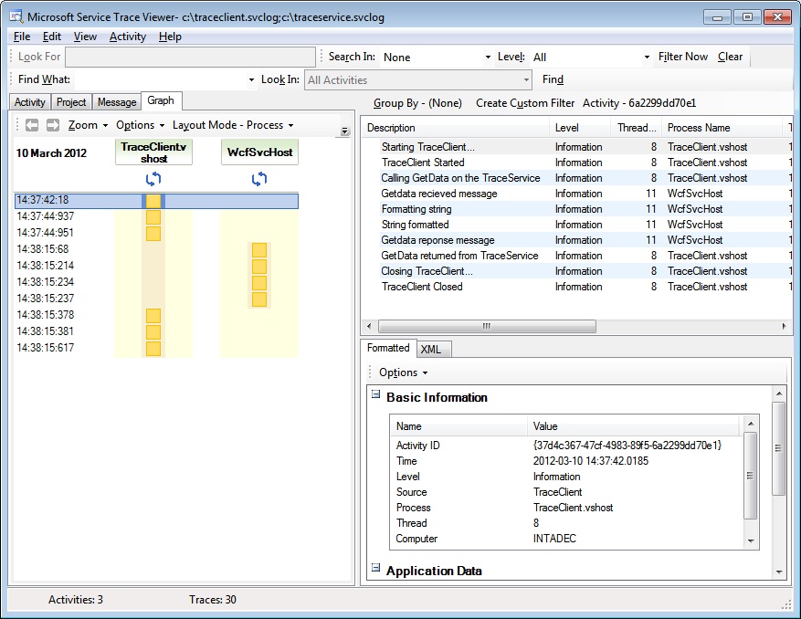Image resolution: width=801 pixels, height=619 pixels.
Task: Click the TraceClient.vshost process header
Action: pos(153,152)
